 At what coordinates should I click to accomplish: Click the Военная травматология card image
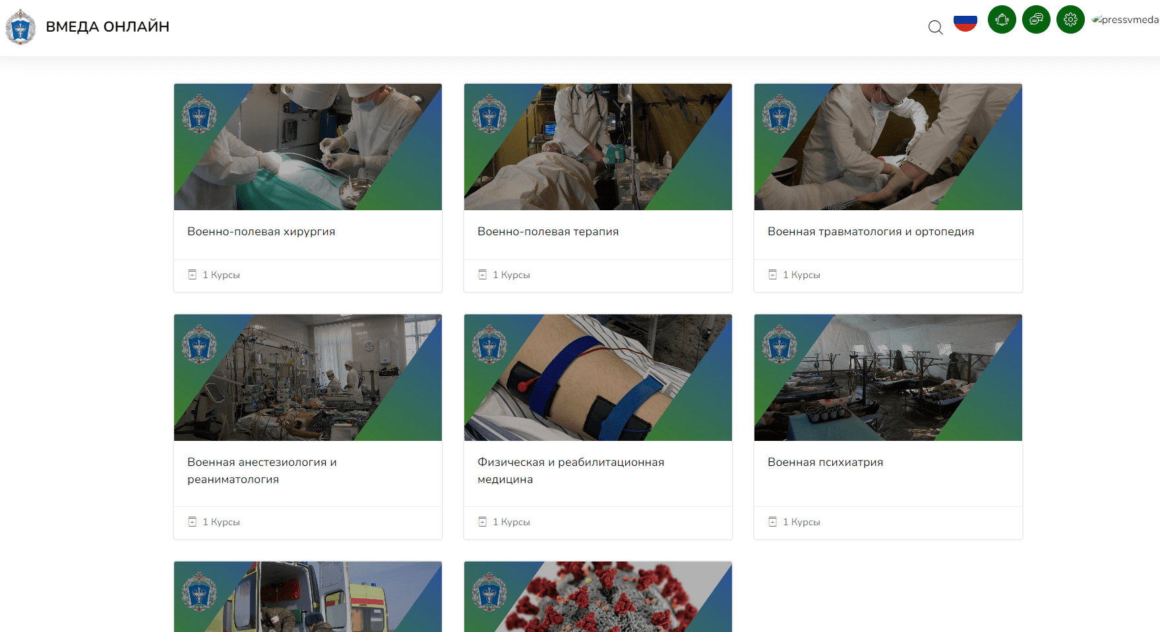(x=888, y=147)
